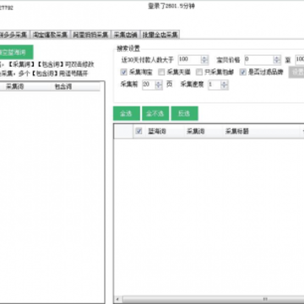
Task: Click the 全选 button
Action: click(x=127, y=113)
